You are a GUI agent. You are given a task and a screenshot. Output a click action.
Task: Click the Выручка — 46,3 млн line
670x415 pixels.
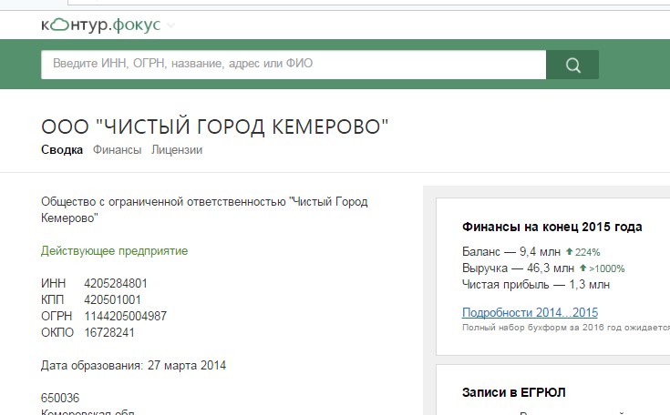click(518, 268)
